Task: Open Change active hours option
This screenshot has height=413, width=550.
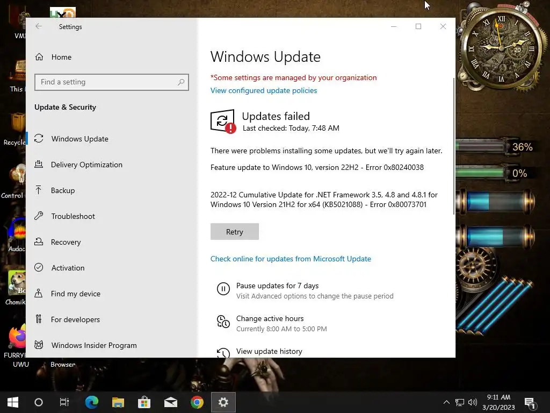Action: pos(270,318)
